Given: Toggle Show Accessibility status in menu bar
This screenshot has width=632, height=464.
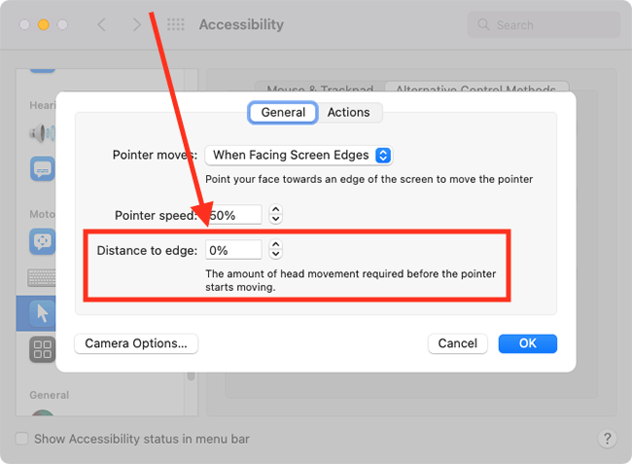Looking at the screenshot, I should click(21, 438).
